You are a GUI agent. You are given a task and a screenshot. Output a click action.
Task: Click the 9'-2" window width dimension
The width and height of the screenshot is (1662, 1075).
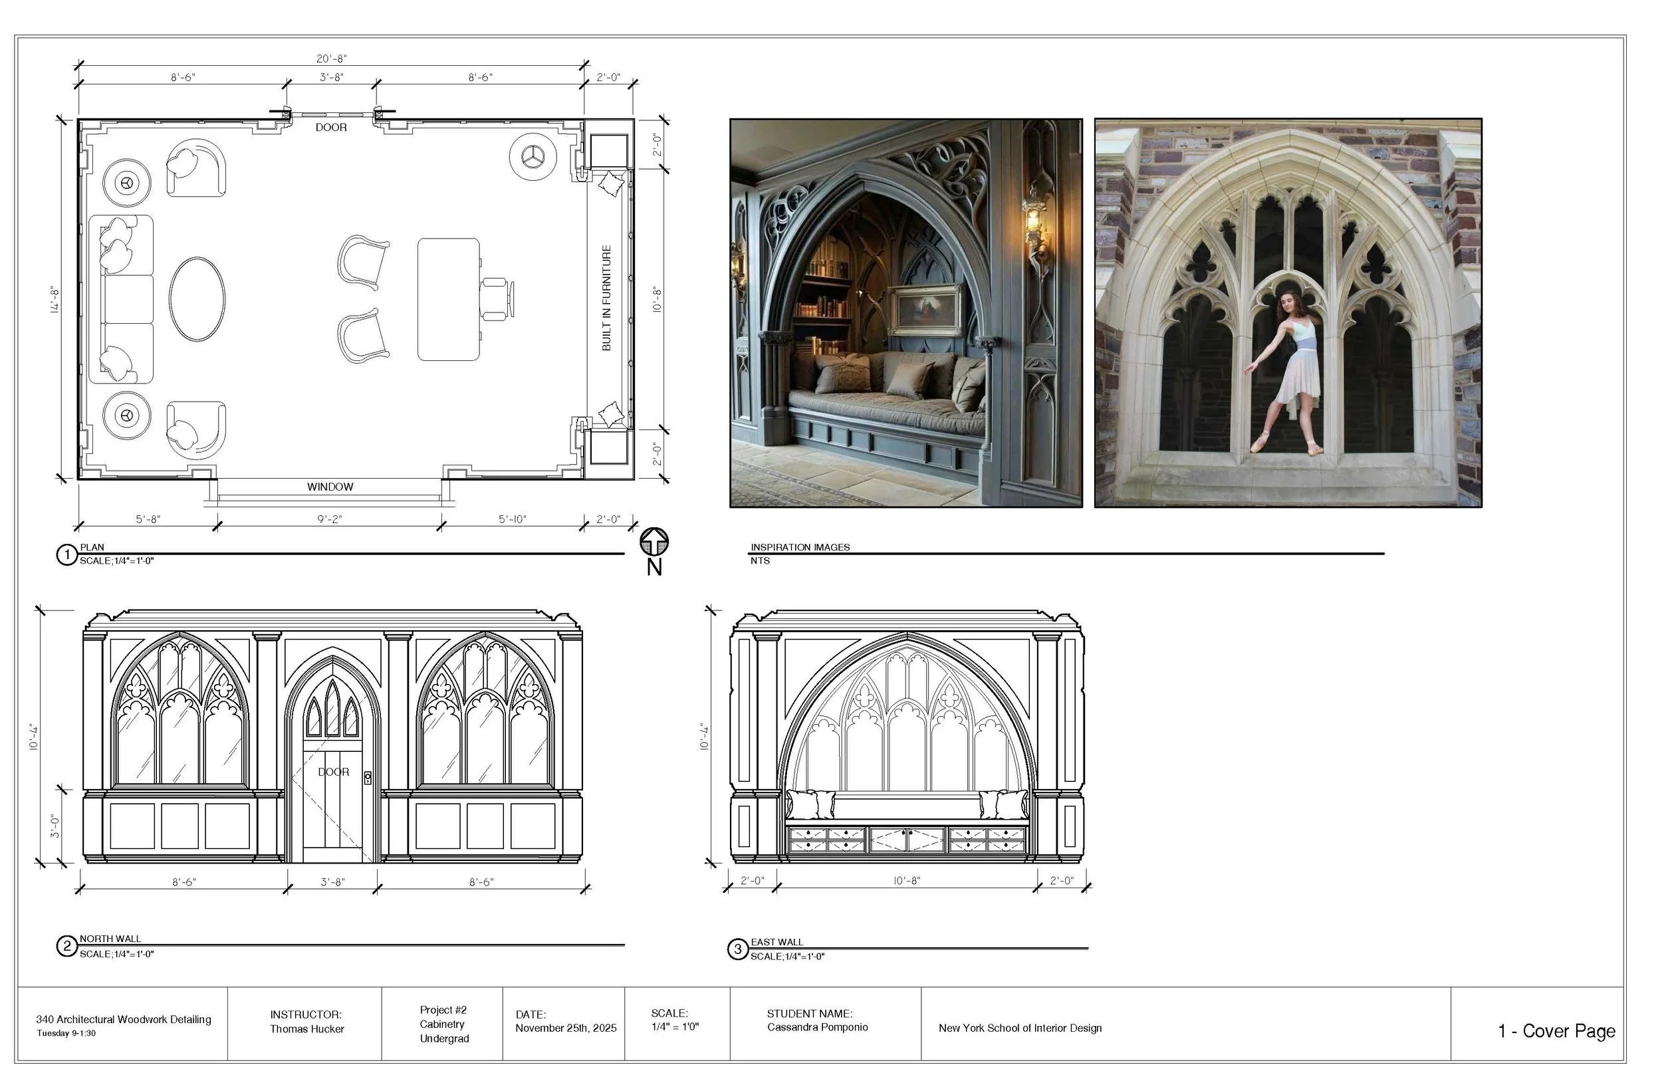click(x=330, y=519)
